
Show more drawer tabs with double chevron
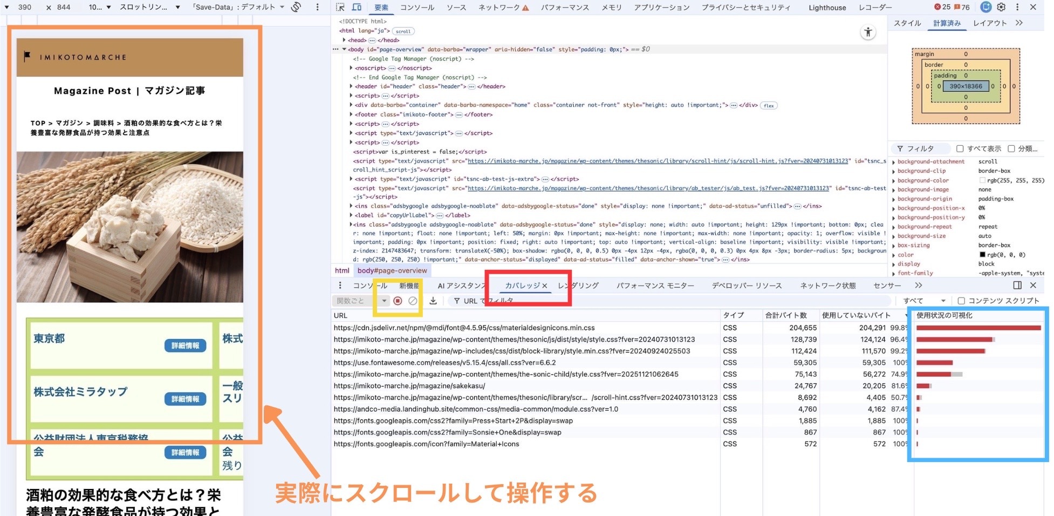(x=919, y=285)
